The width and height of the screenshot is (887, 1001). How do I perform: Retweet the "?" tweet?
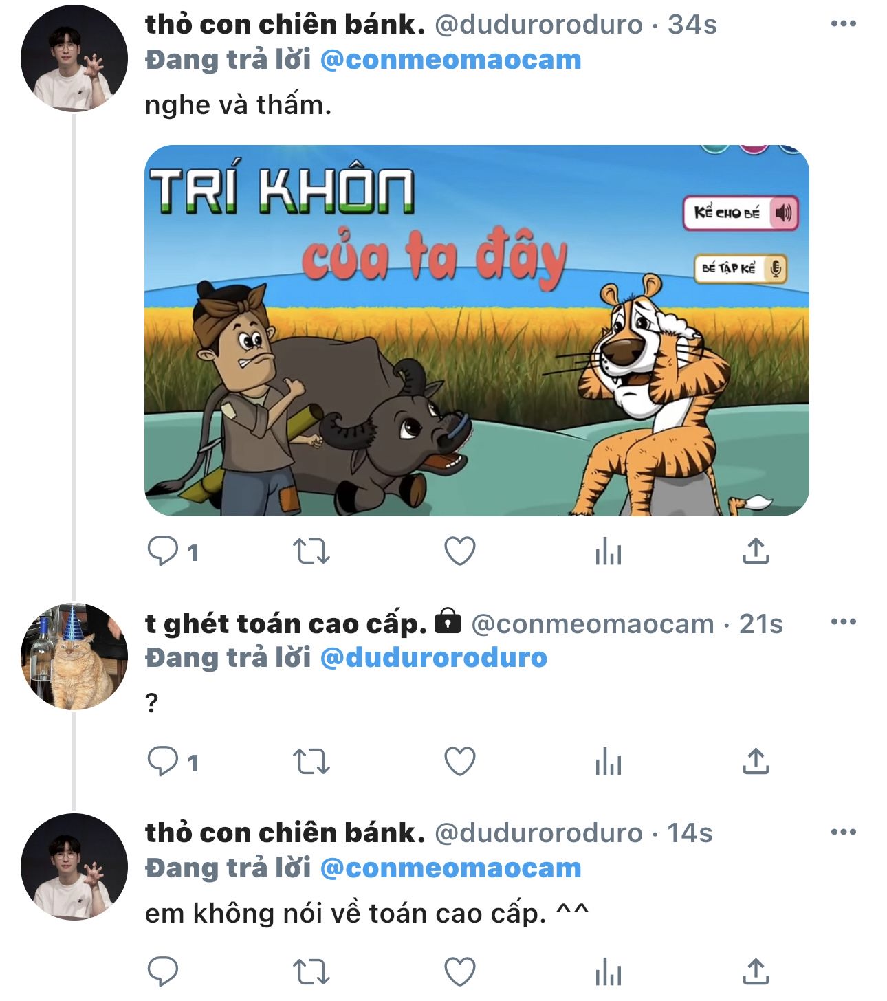(311, 762)
